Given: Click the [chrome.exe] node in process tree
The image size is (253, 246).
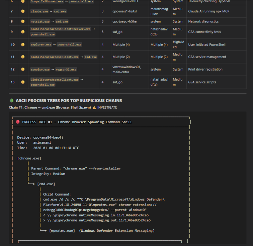Looking at the screenshot, I should coord(29,158).
